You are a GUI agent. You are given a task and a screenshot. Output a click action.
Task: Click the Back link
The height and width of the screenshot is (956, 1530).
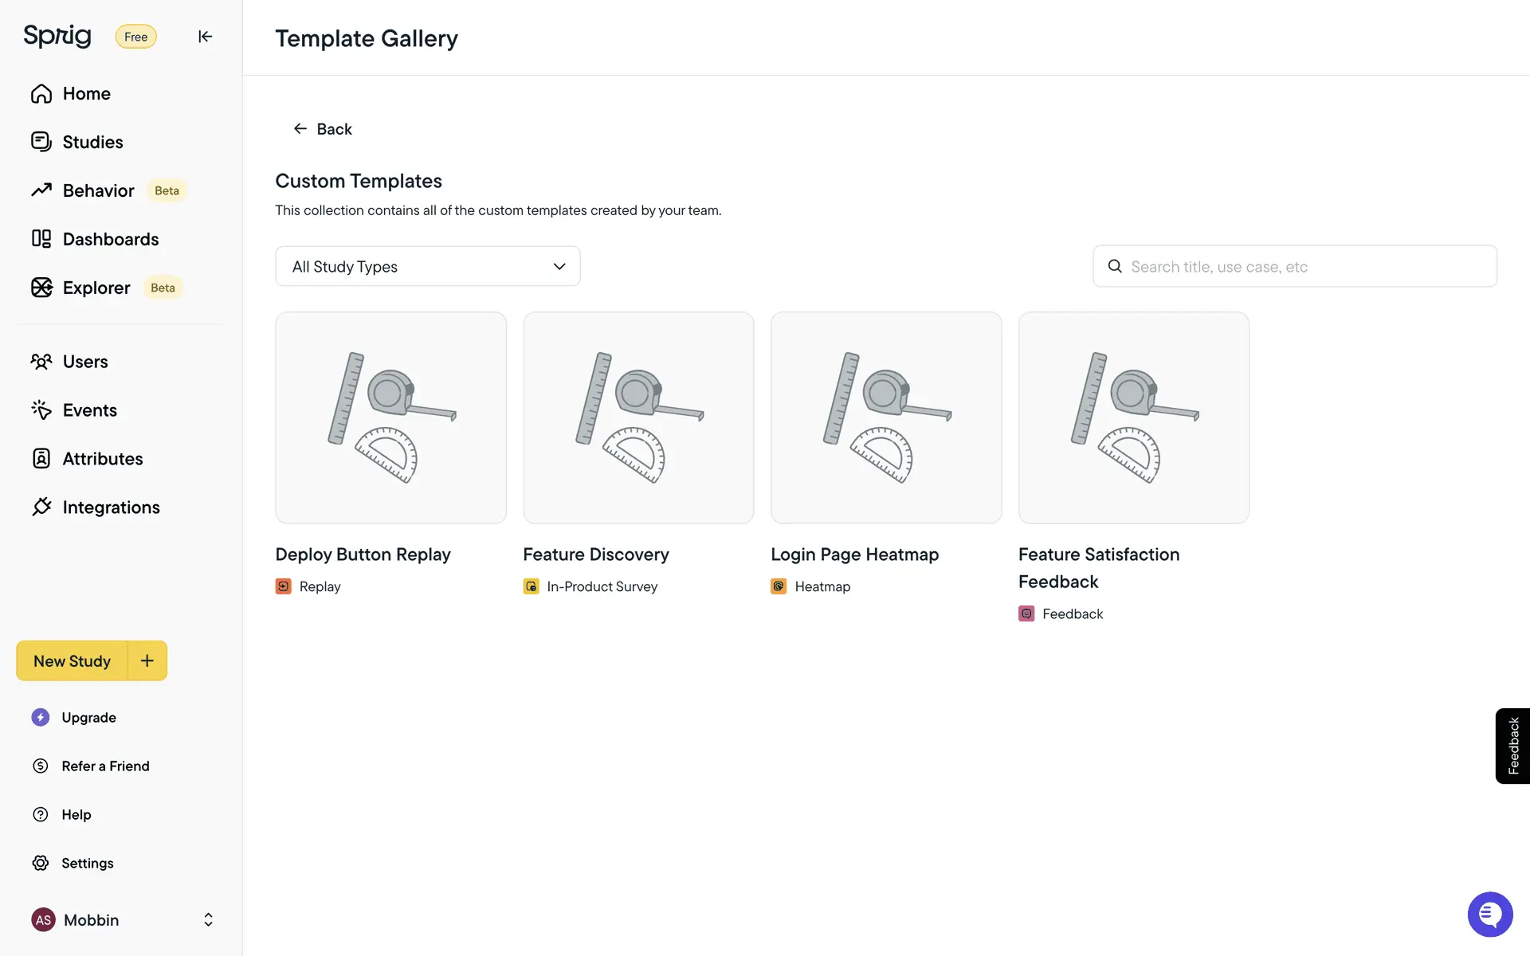[323, 129]
